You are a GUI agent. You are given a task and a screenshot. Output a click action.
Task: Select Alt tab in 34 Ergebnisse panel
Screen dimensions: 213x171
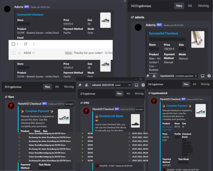click(195, 84)
